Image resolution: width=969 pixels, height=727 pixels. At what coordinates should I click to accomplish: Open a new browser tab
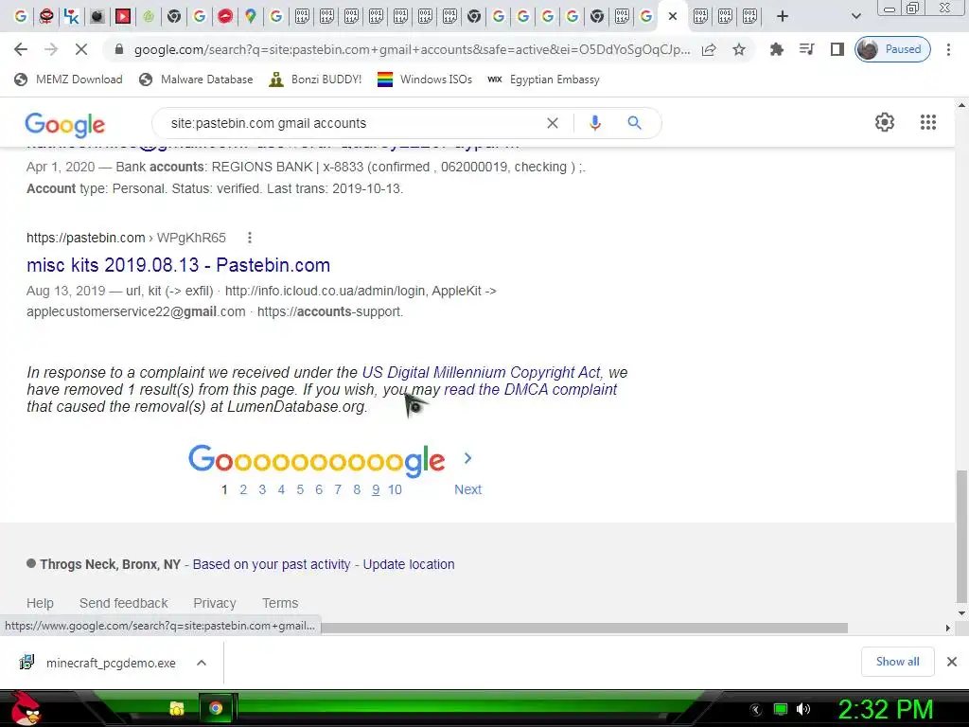(783, 16)
